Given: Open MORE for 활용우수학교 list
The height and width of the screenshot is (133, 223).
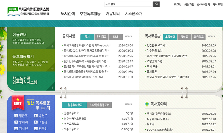Looking at the screenshot, I should point(129,104).
